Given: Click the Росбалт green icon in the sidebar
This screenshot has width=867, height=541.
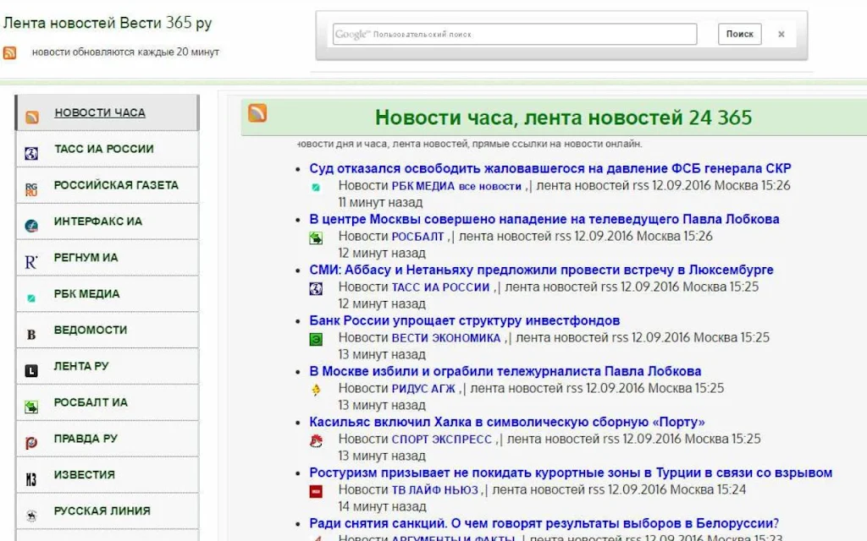Looking at the screenshot, I should tap(31, 407).
